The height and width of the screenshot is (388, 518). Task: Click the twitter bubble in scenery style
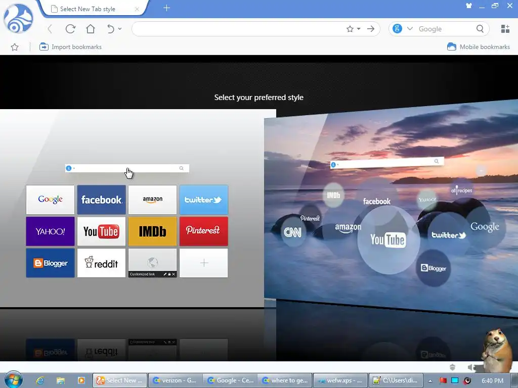coord(448,235)
